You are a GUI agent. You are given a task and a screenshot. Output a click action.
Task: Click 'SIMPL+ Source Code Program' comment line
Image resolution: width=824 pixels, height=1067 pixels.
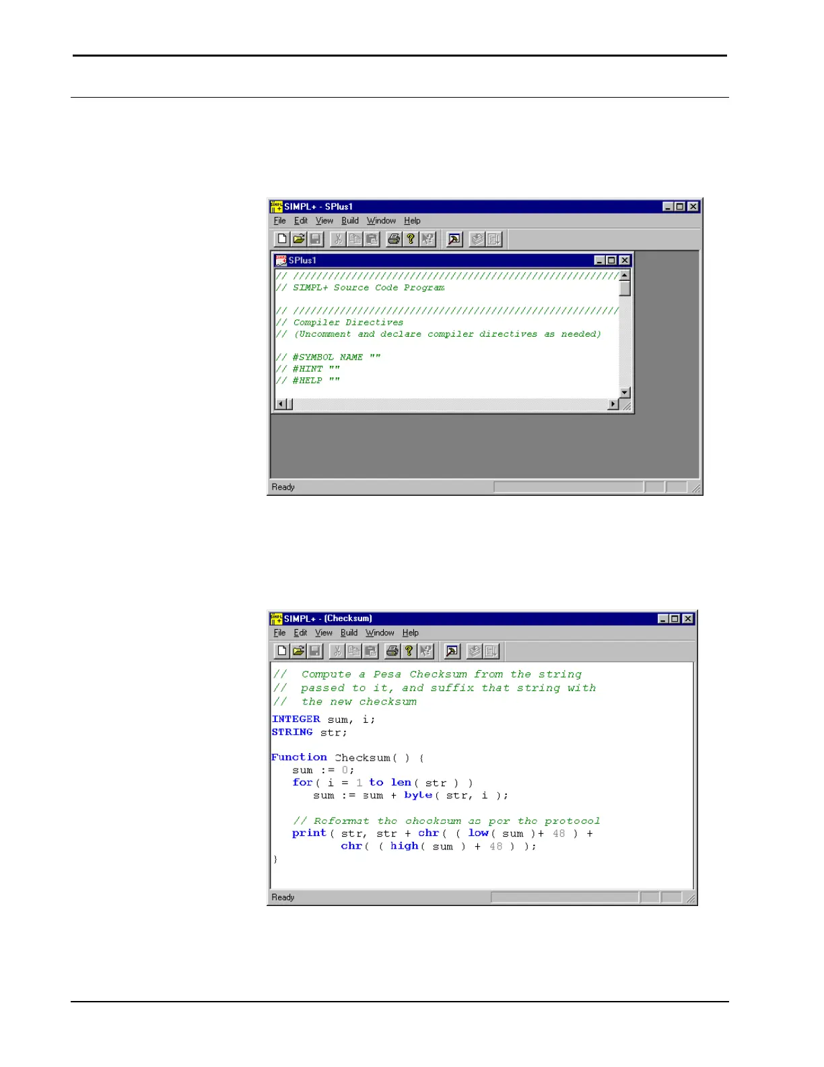click(x=360, y=288)
